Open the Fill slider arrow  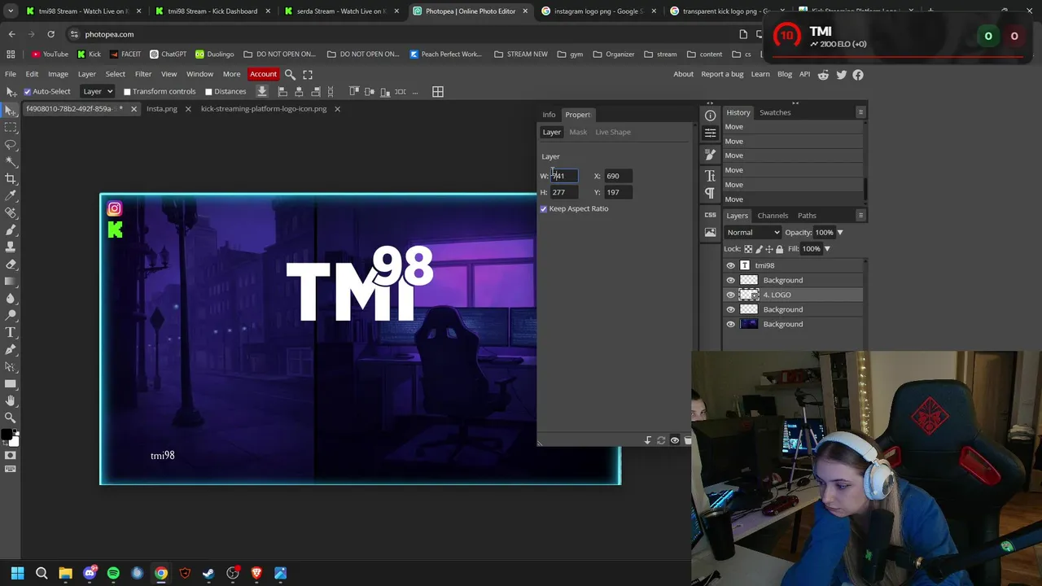(827, 249)
